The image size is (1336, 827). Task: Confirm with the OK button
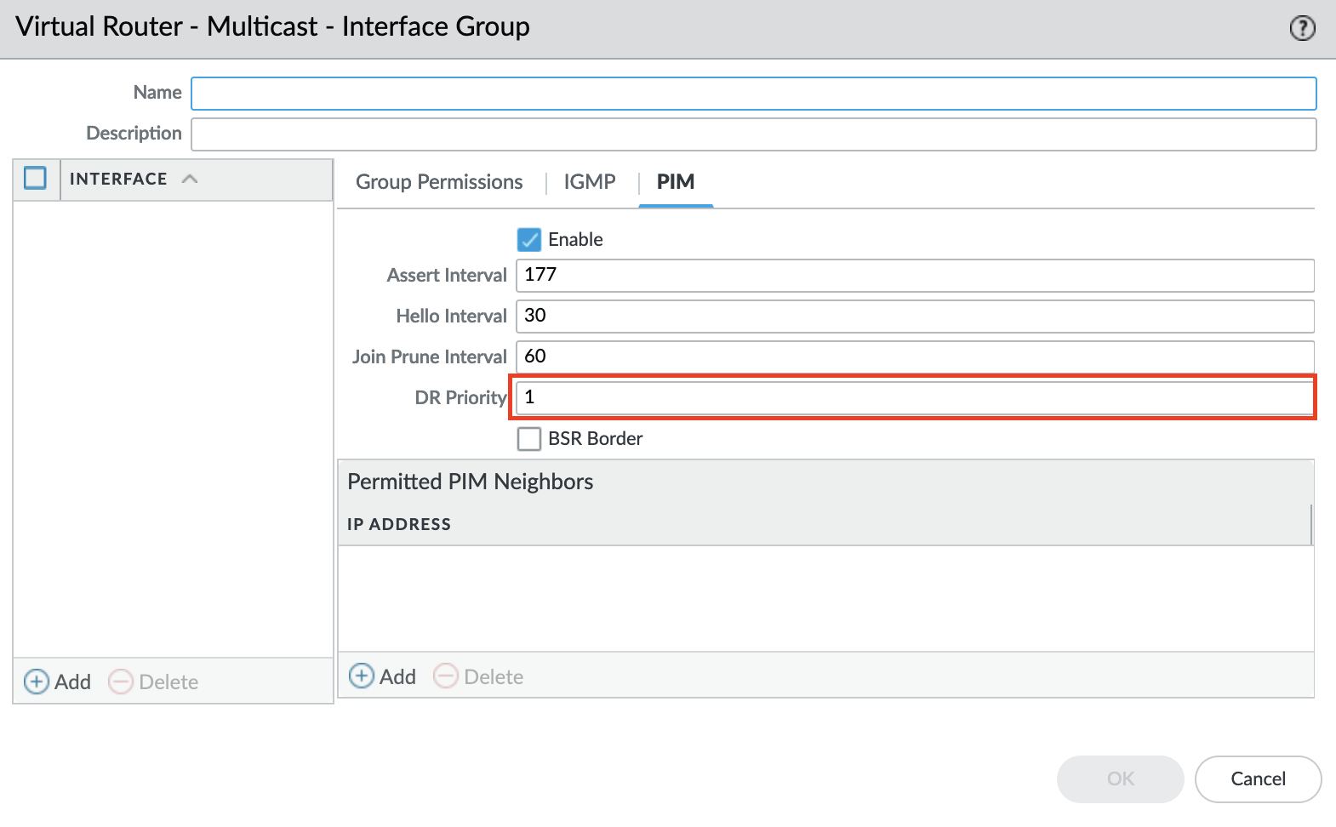point(1120,779)
